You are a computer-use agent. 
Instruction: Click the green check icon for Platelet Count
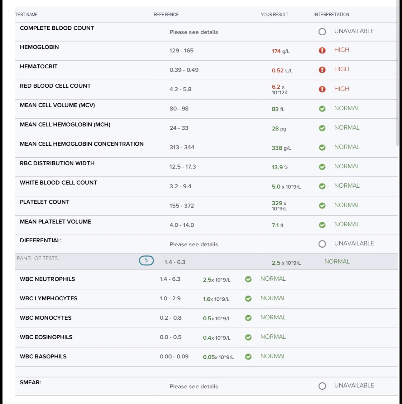(322, 205)
